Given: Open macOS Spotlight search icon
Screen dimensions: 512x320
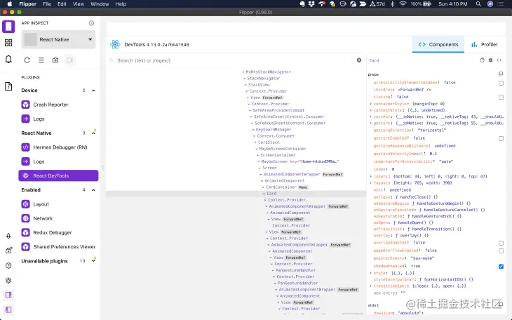Looking at the screenshot, I should tap(478, 4).
